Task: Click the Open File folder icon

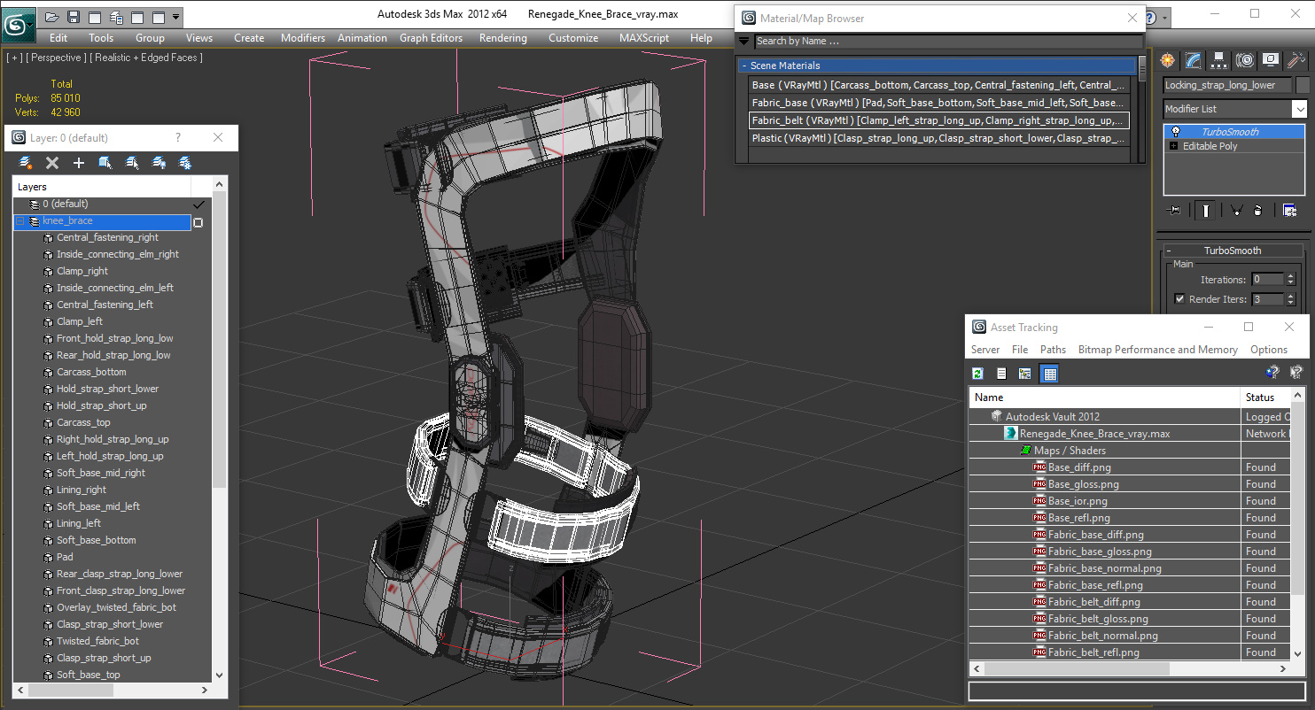Action: click(x=52, y=17)
